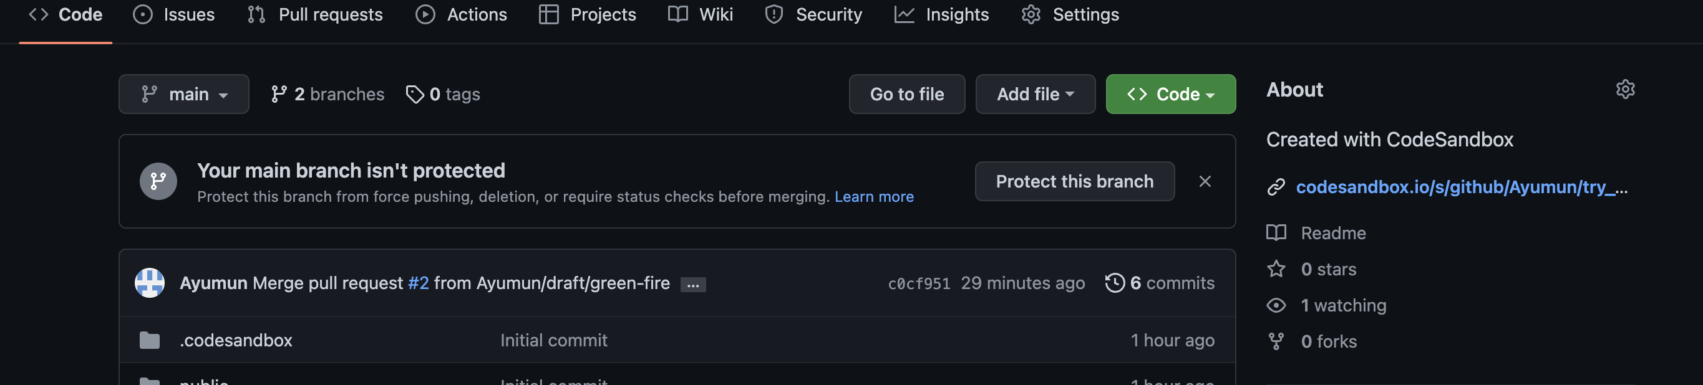Open the 0 tags link
The image size is (1703, 385).
coord(443,95)
